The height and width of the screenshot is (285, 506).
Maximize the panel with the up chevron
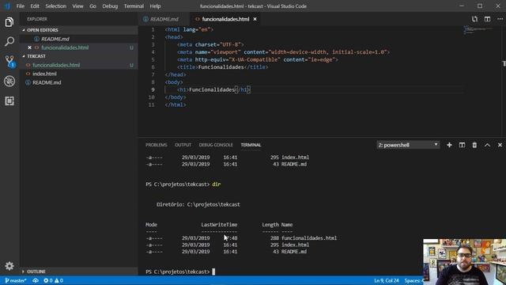487,145
